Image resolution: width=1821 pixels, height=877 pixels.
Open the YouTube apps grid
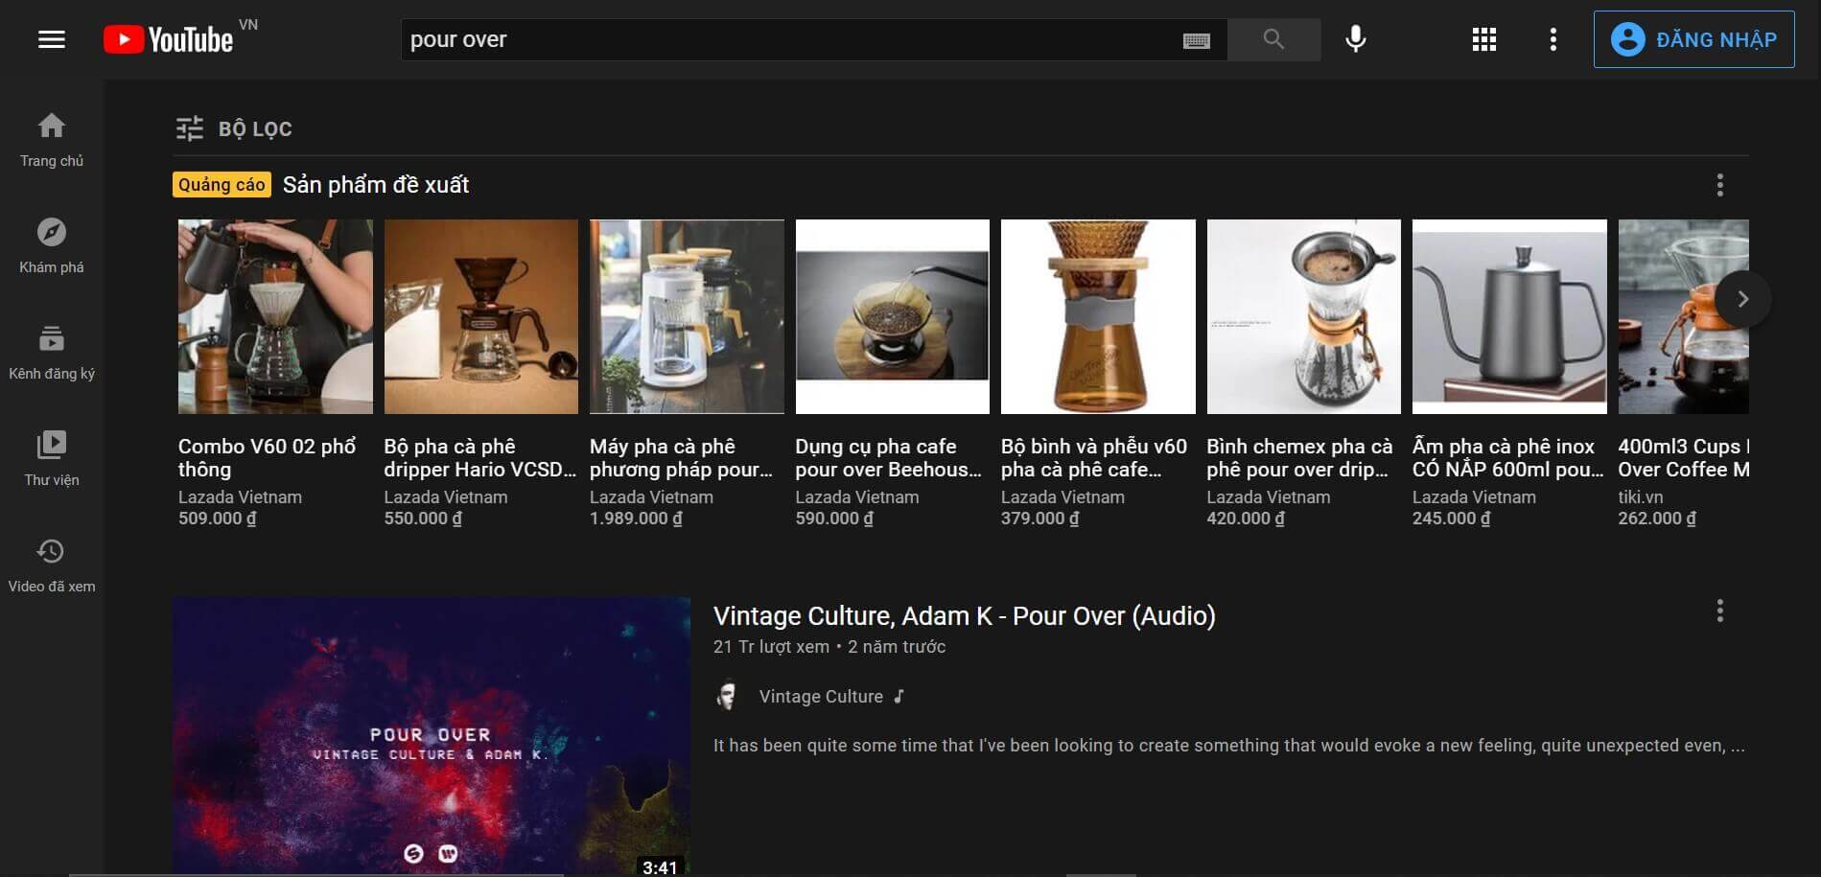tap(1483, 39)
